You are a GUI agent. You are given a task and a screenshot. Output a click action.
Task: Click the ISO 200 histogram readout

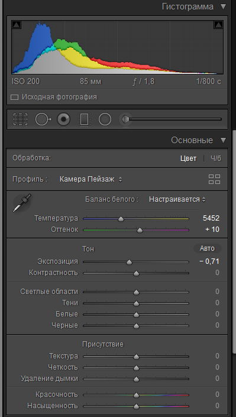point(26,82)
